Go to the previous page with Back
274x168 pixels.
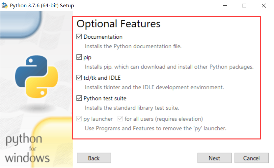point(94,158)
